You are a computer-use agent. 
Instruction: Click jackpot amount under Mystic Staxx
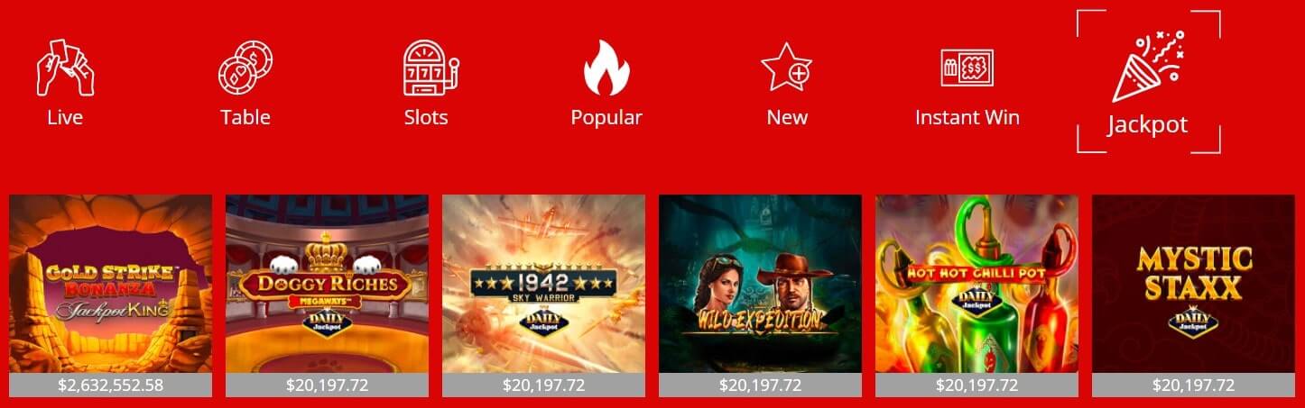[x=1193, y=385]
